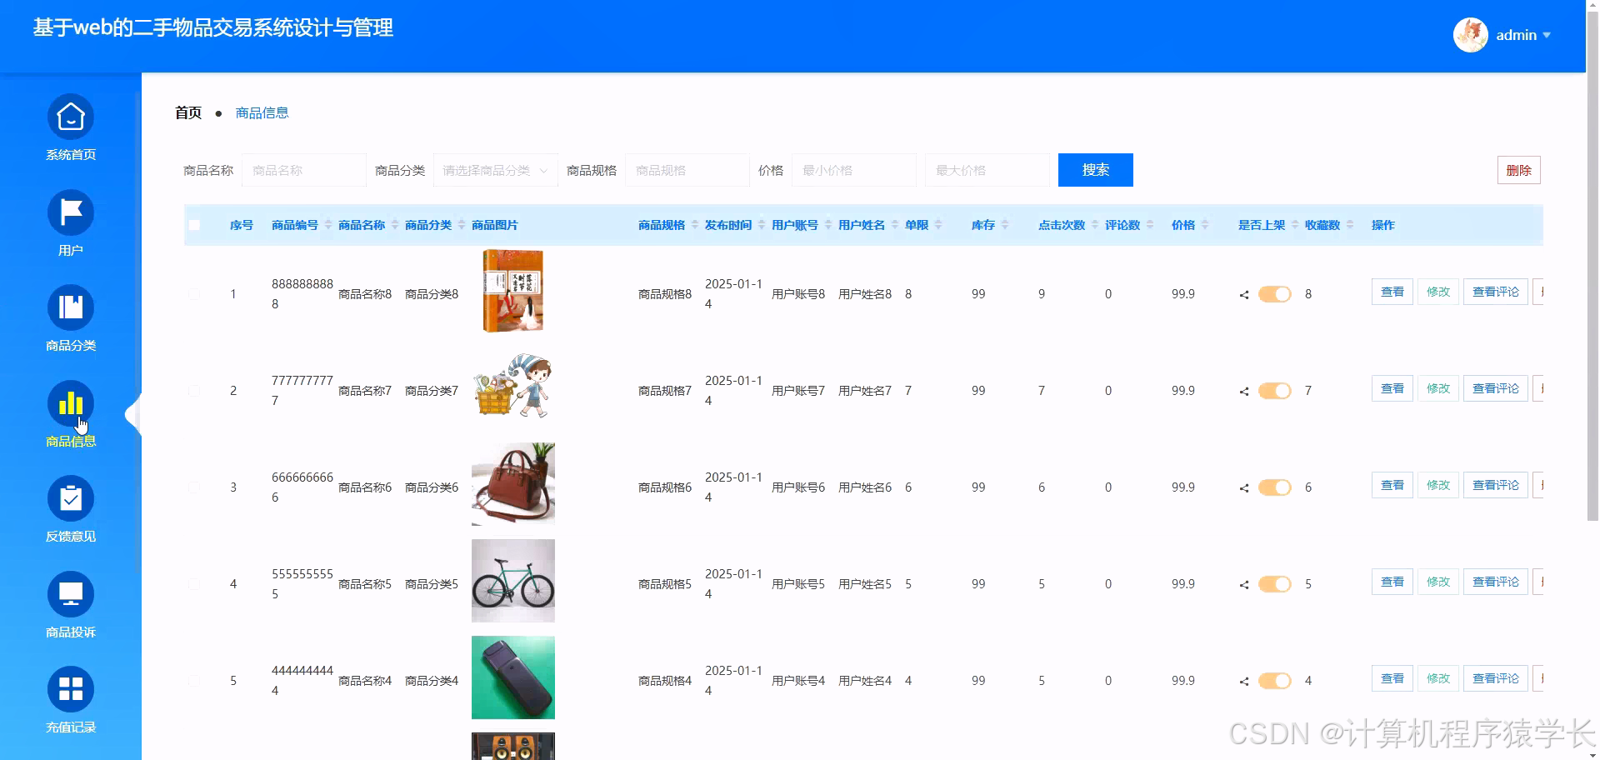The width and height of the screenshot is (1600, 760).
Task: Sort by 商品编号 column arrows
Action: click(x=328, y=225)
